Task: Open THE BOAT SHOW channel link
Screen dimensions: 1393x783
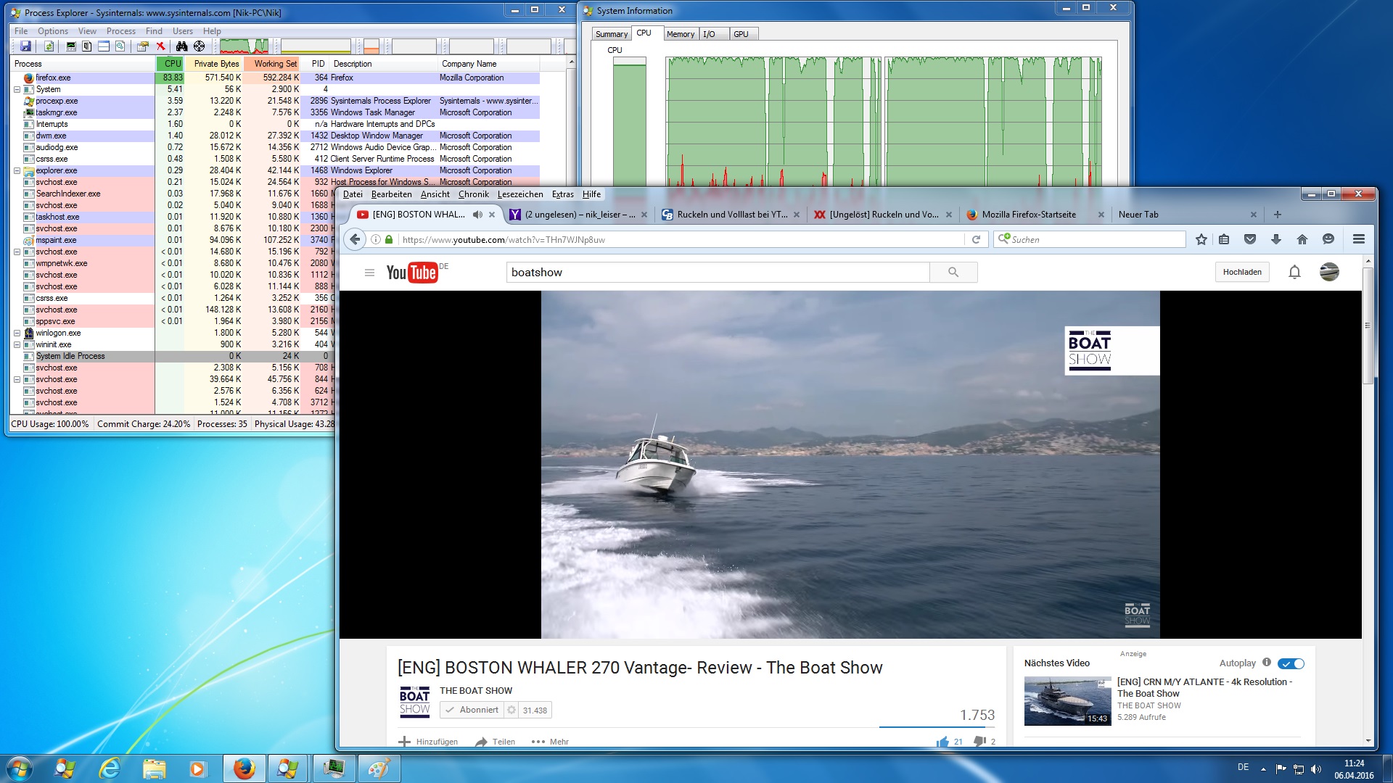Action: click(475, 691)
